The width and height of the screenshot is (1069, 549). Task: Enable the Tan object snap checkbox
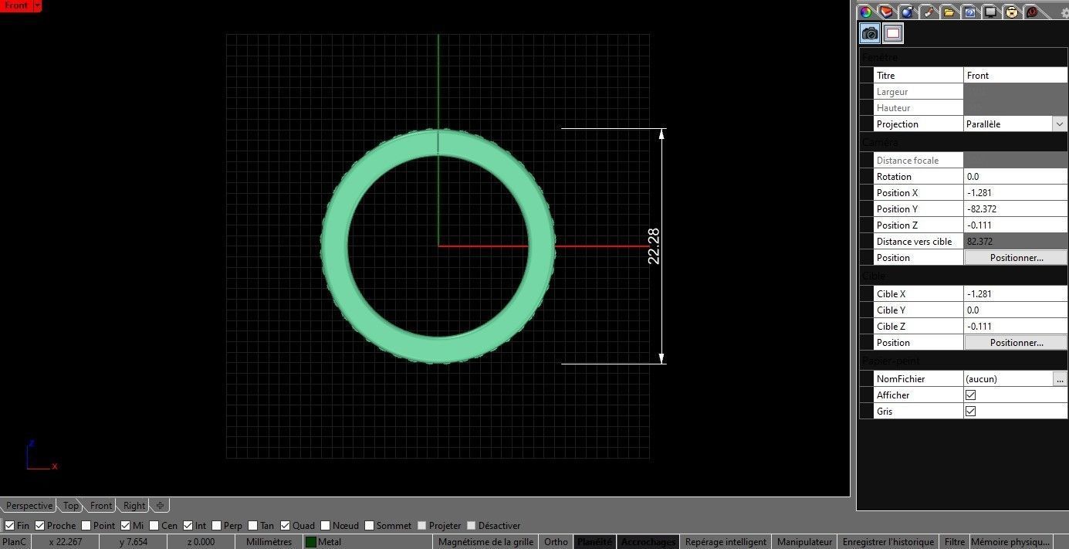252,526
